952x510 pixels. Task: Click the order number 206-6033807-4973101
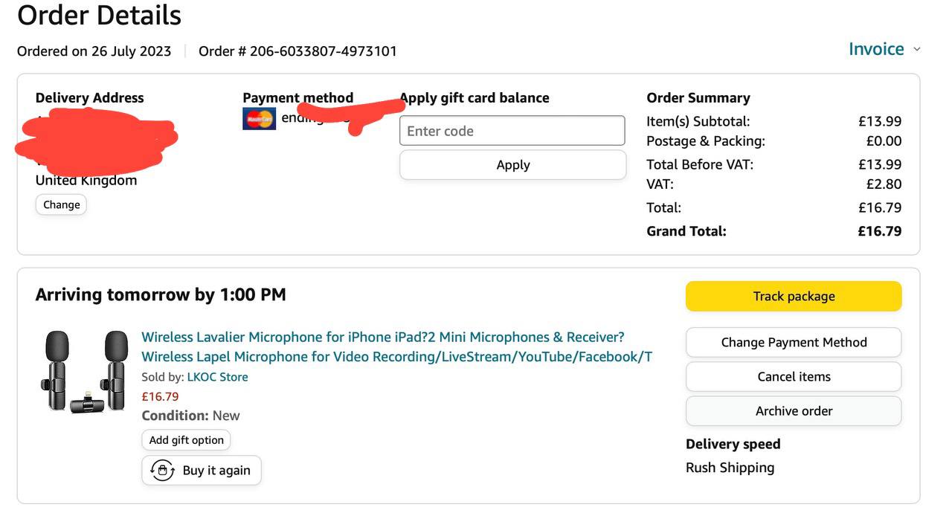pos(323,51)
